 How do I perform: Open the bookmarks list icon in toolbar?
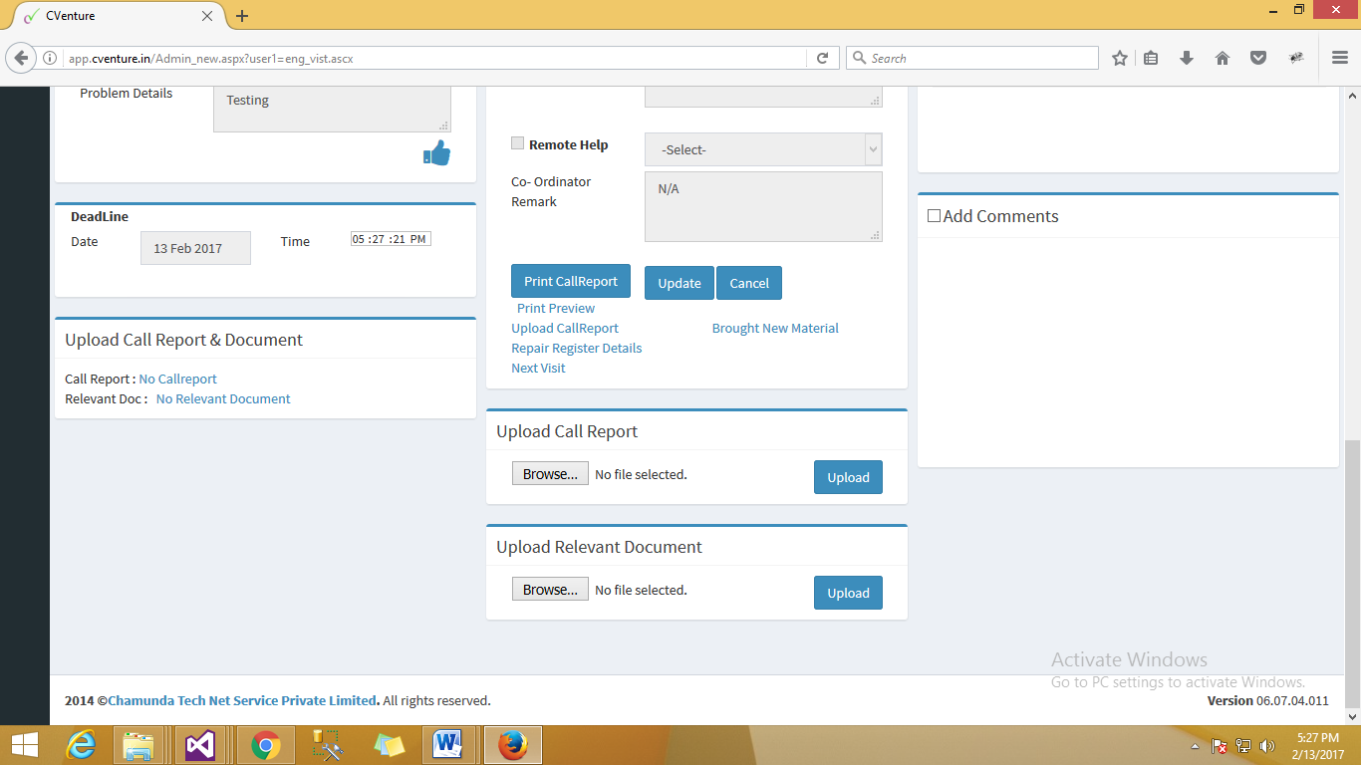(x=1151, y=58)
